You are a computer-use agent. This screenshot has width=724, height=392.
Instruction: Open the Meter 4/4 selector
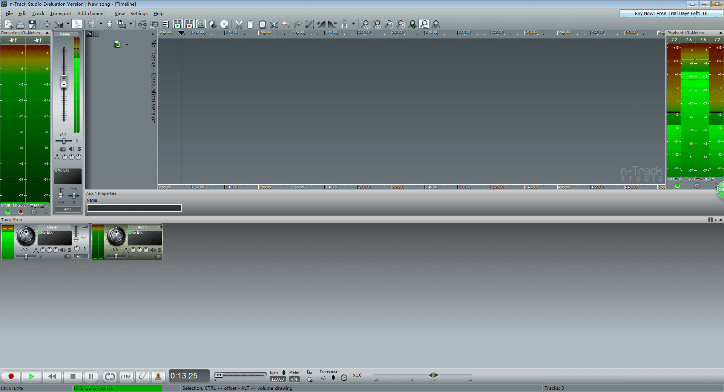[x=294, y=379]
